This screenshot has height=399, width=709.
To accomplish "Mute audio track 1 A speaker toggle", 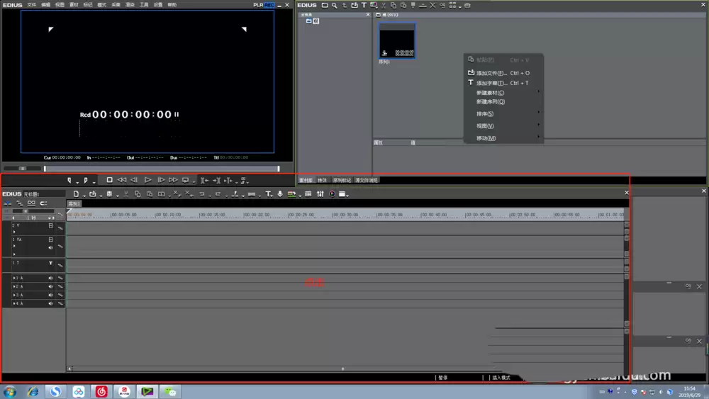I will tap(50, 278).
